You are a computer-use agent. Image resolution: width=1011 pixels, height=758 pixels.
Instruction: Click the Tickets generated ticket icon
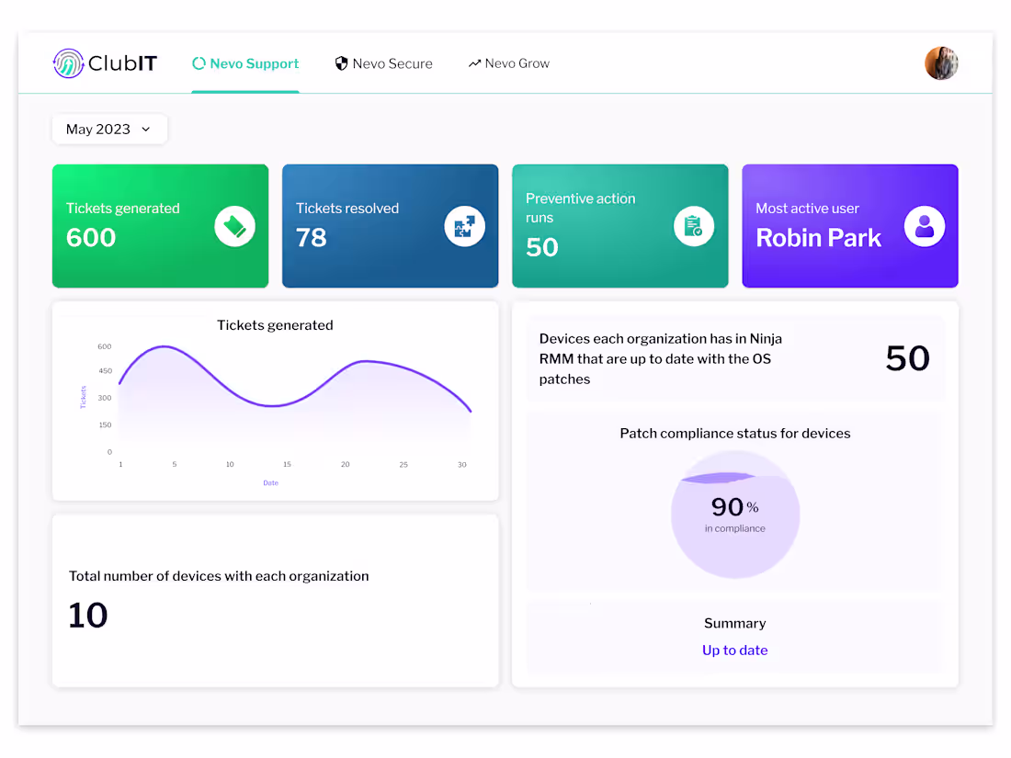(236, 225)
